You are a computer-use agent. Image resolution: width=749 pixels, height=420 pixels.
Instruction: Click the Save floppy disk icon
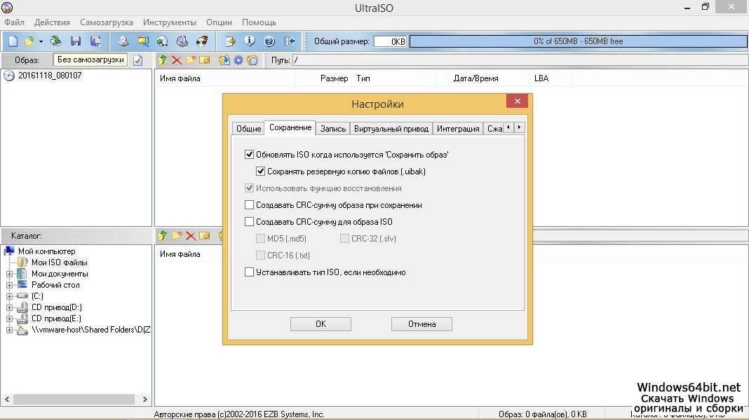pyautogui.click(x=76, y=41)
